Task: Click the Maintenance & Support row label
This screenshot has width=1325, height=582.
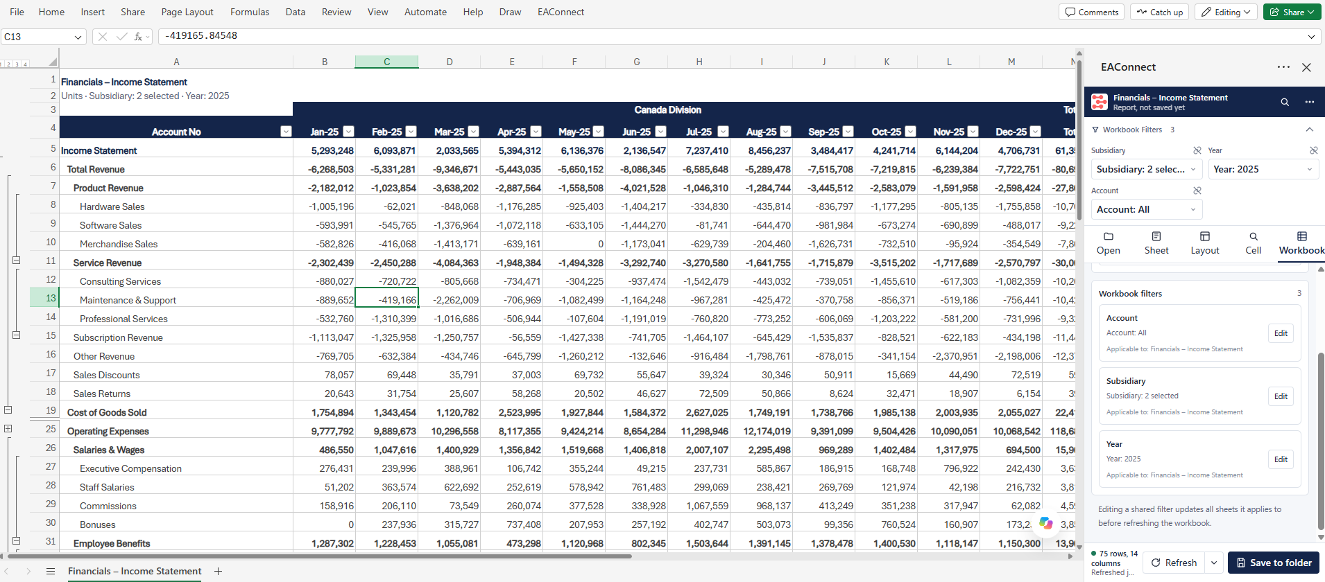Action: click(128, 300)
